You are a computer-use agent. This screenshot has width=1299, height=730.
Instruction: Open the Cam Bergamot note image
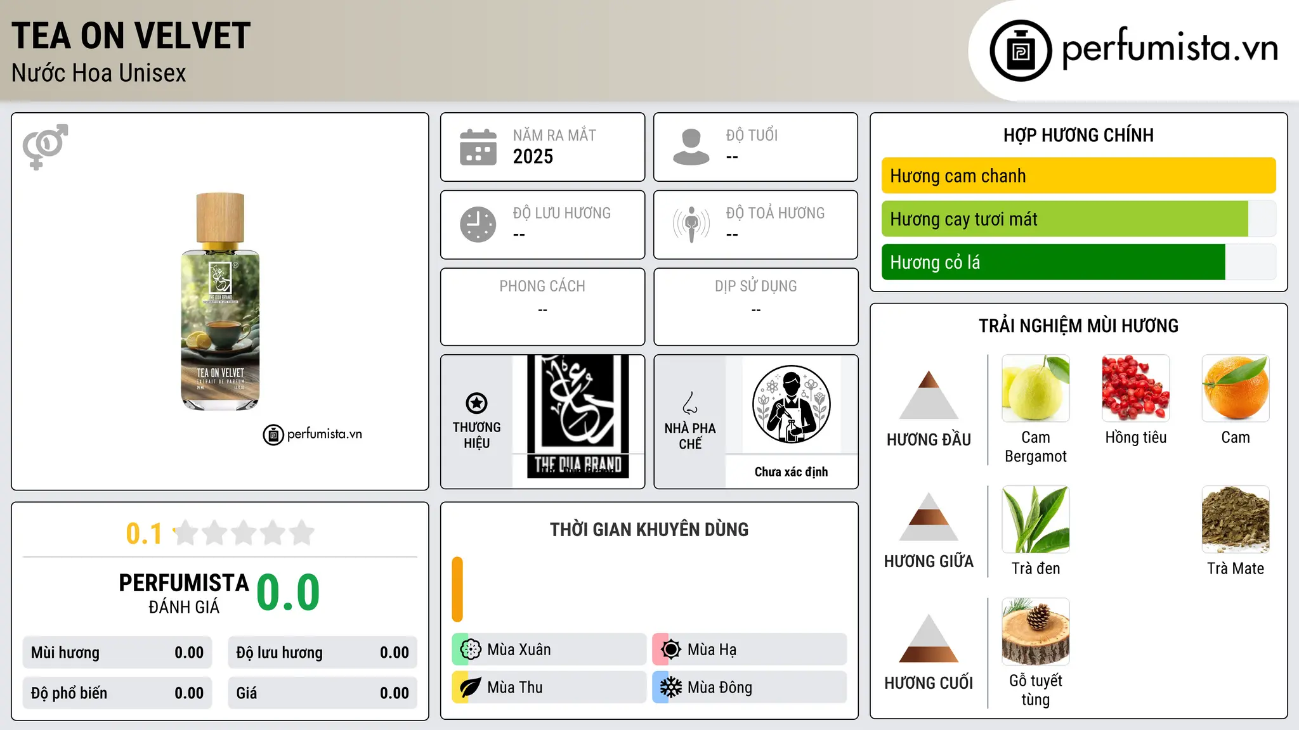[1036, 388]
